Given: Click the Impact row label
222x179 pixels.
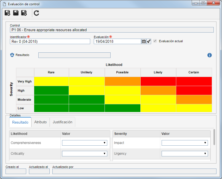Looking at the screenshot, I should 119,143.
